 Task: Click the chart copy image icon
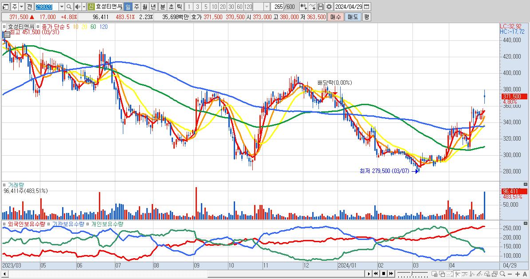tap(495, 274)
